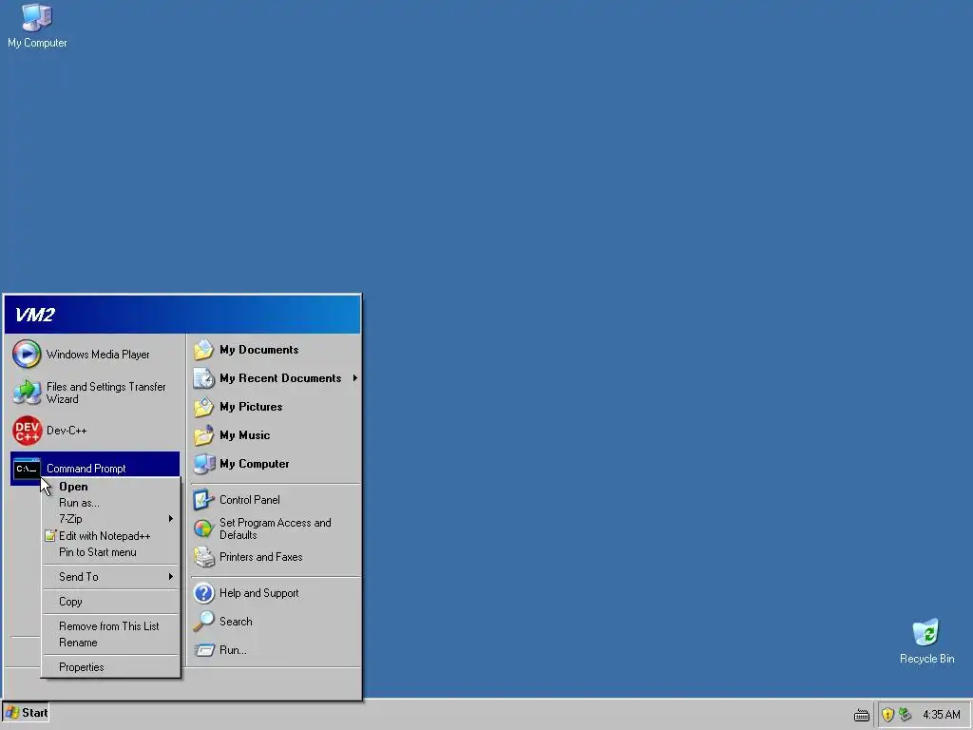Click the My Pictures text
Viewport: 973px width, 730px height.
point(251,407)
